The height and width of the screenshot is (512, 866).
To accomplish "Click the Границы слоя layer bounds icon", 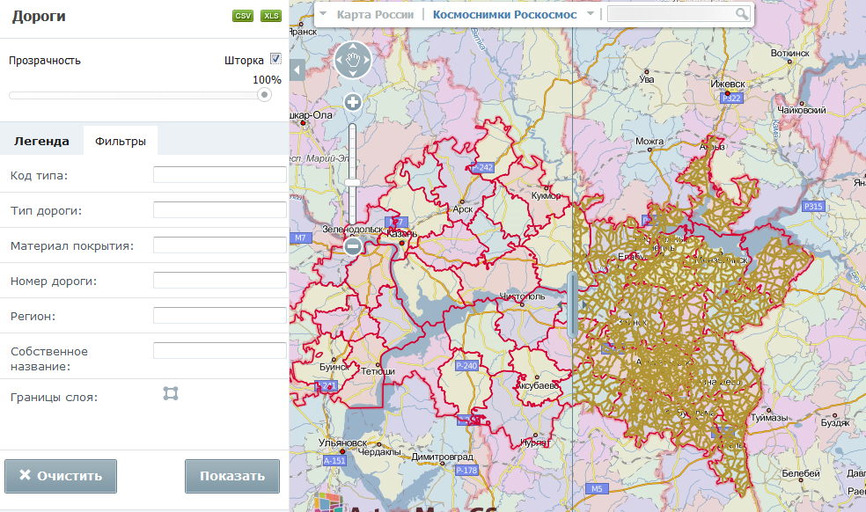I will (171, 393).
